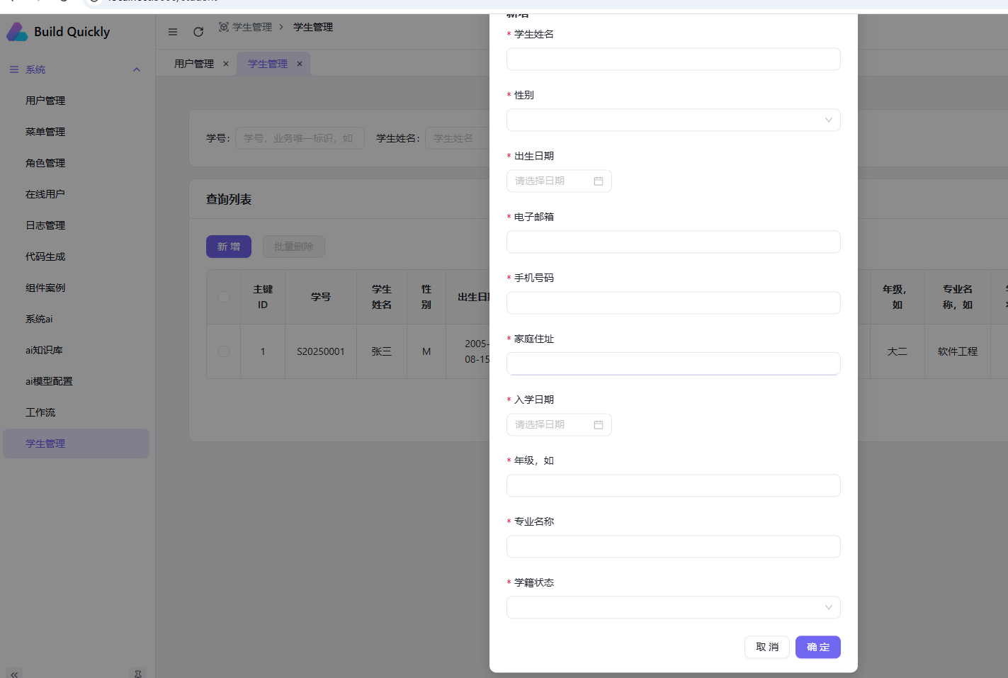Check the row checkbox for S20250001
Viewport: 1008px width, 678px height.
224,351
